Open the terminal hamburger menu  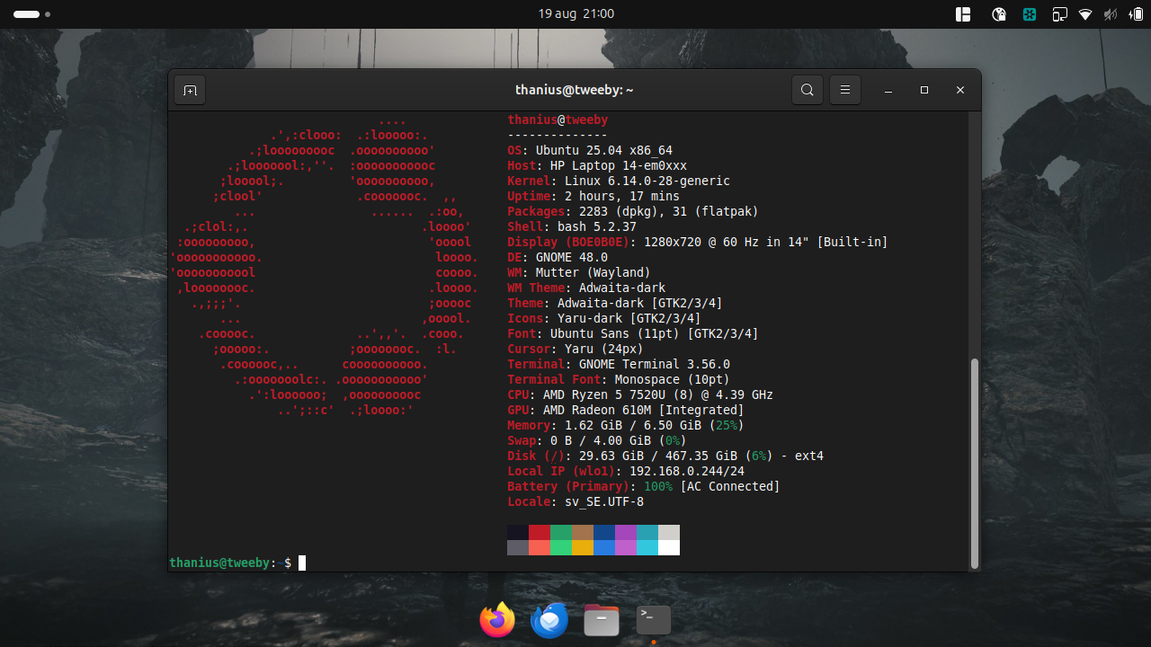click(845, 90)
